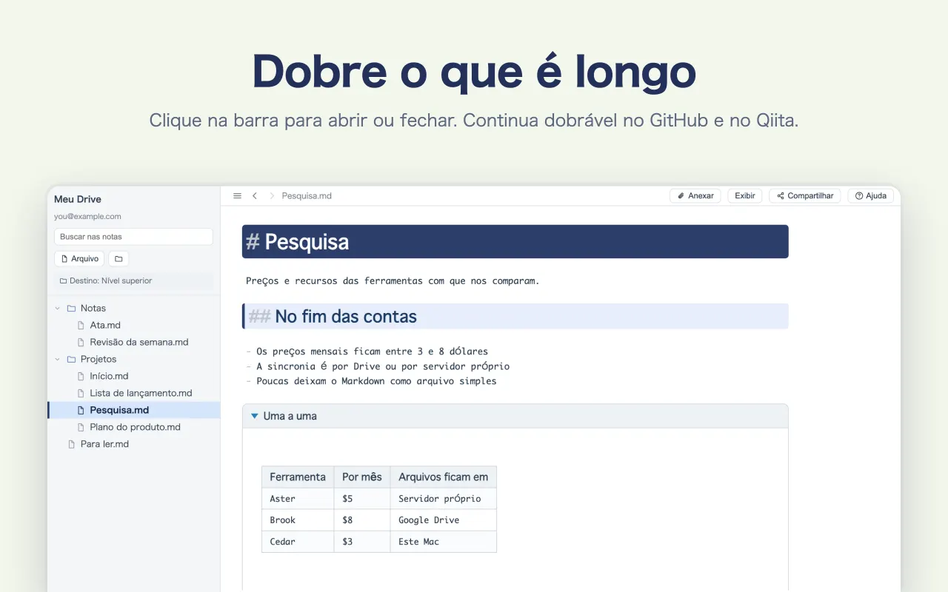Open Revisão da semana.md note

point(139,342)
